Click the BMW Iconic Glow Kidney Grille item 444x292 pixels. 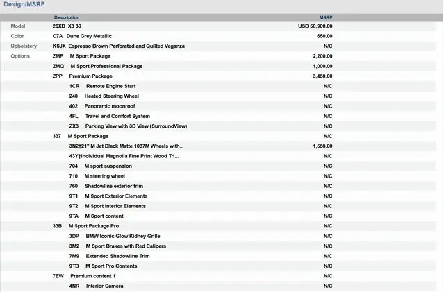pos(122,236)
